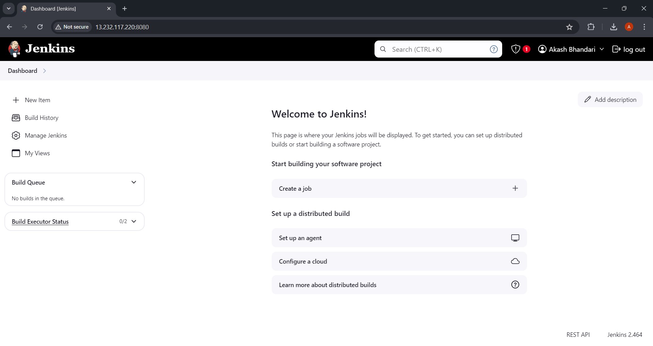Viewport: 653px width, 346px height.
Task: Click the plus icon beside New Item
Action: click(16, 100)
